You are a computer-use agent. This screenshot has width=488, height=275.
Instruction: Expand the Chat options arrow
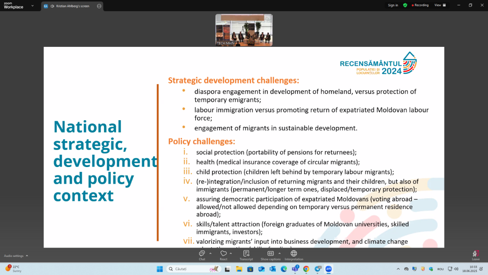(x=211, y=254)
